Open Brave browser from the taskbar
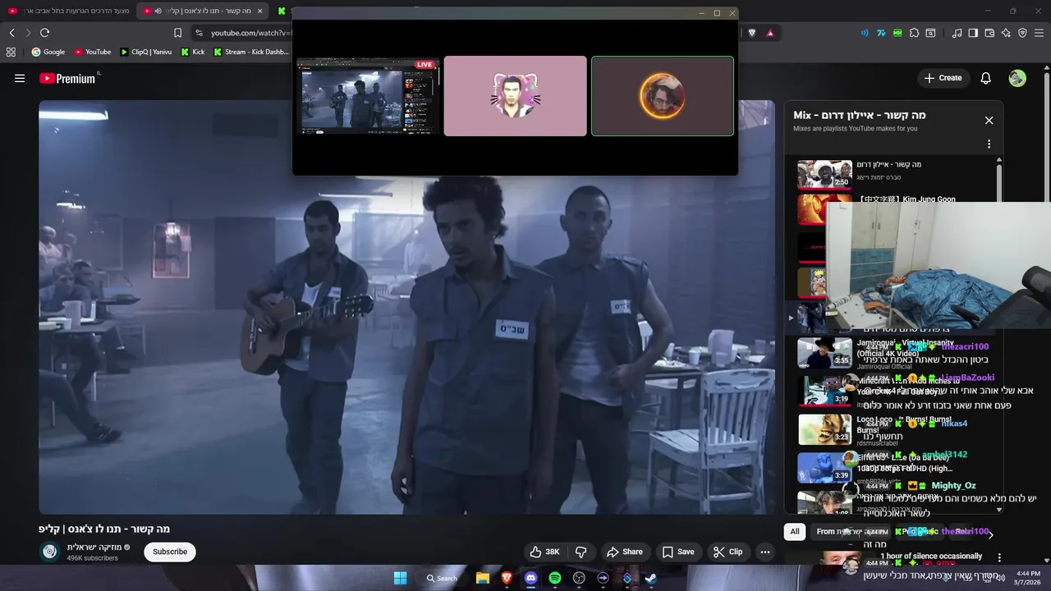This screenshot has height=591, width=1051. coord(507,578)
